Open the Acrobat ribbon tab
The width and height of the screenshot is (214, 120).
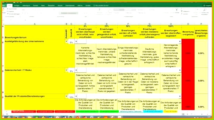(88, 6)
